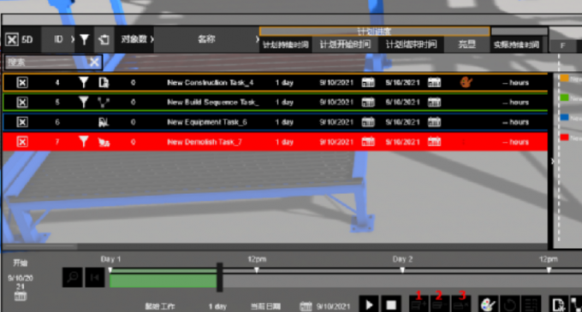Image resolution: width=582 pixels, height=312 pixels.
Task: Toggle checkbox for New Construction Task_4
Action: click(x=22, y=82)
